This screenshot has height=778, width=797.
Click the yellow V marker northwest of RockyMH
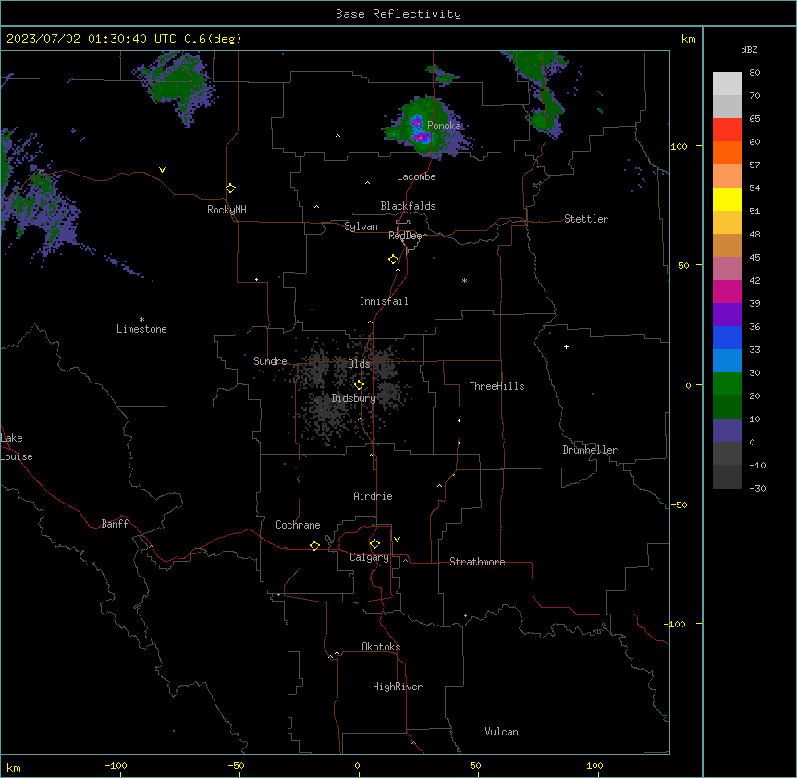point(162,170)
